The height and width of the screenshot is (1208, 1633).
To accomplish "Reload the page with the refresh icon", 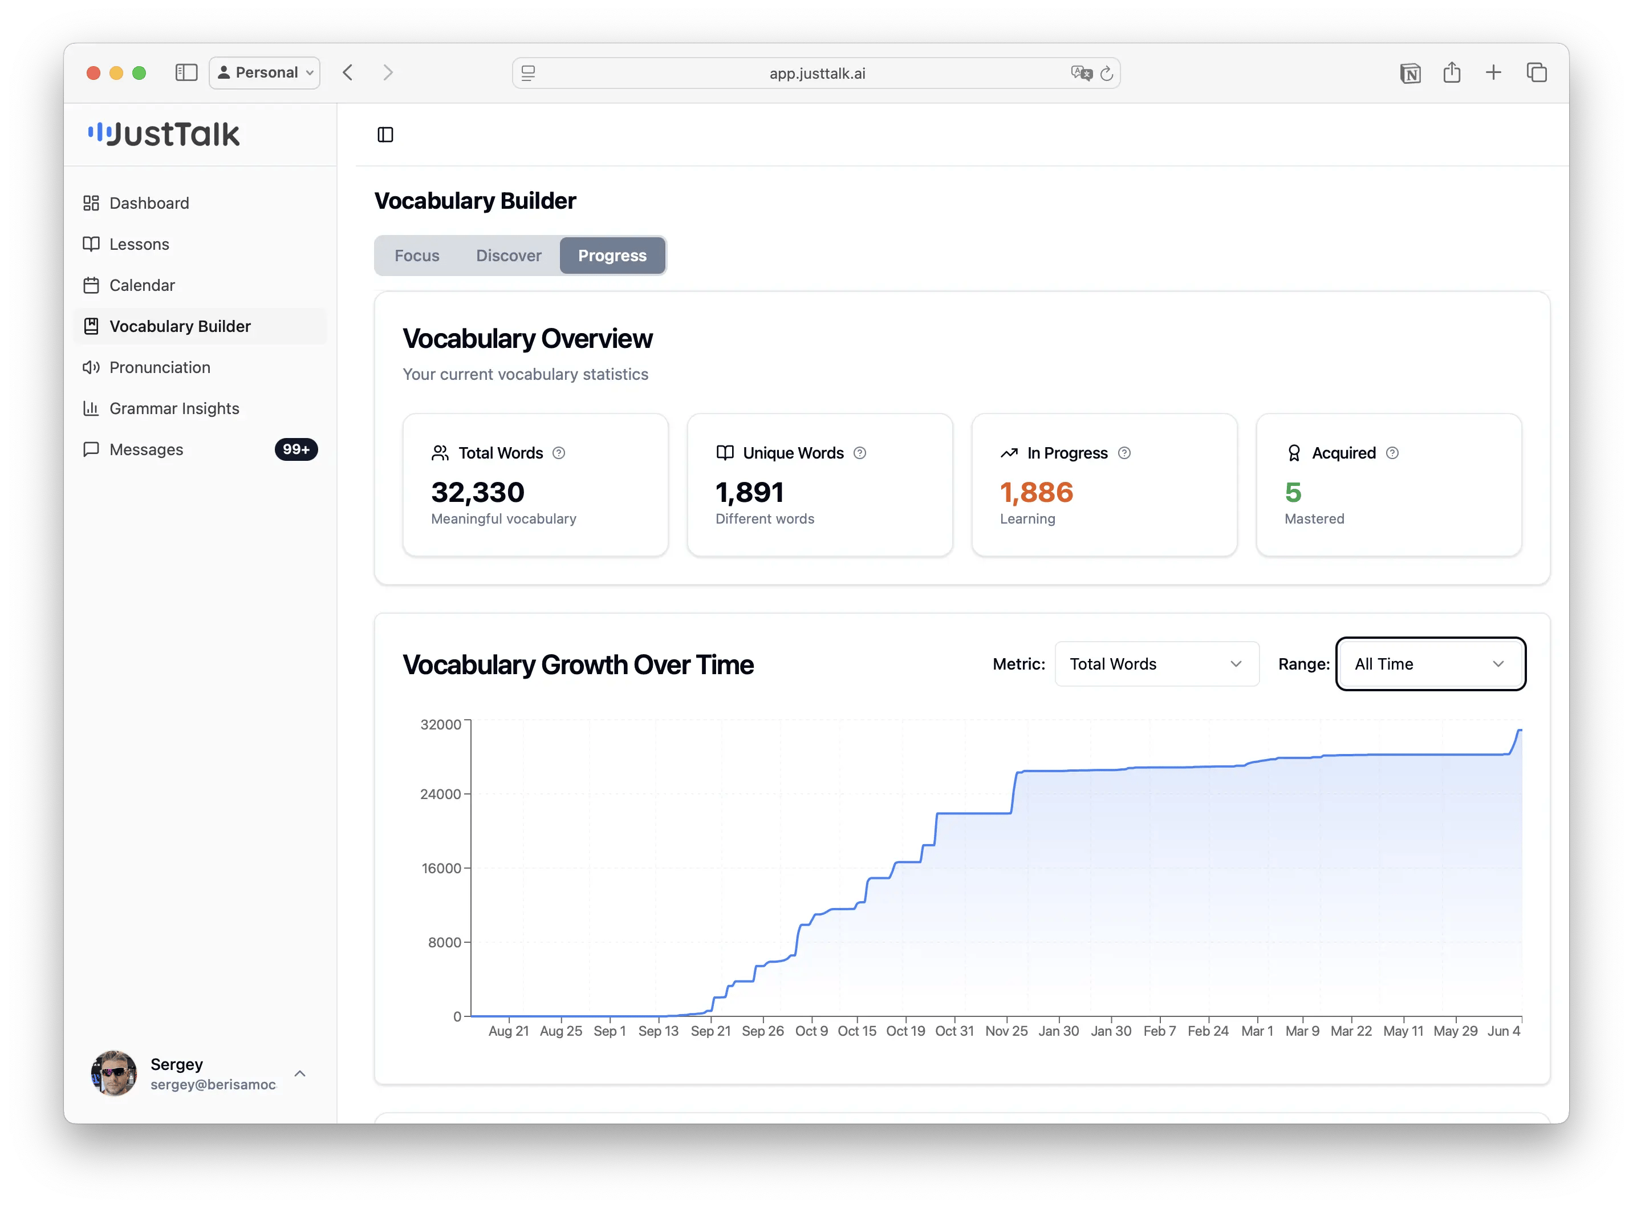I will tap(1107, 73).
